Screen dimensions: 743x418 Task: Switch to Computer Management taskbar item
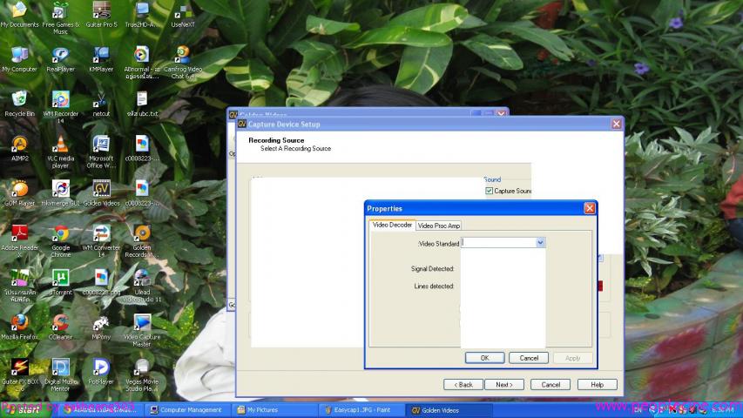coord(186,410)
